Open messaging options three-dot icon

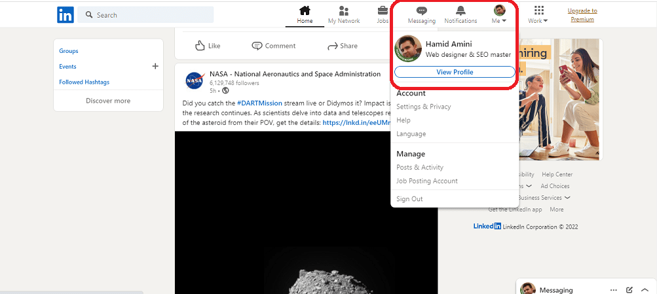(613, 290)
